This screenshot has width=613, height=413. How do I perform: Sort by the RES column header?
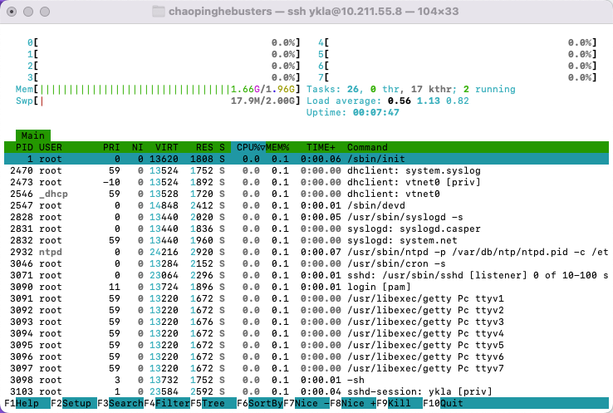204,147
